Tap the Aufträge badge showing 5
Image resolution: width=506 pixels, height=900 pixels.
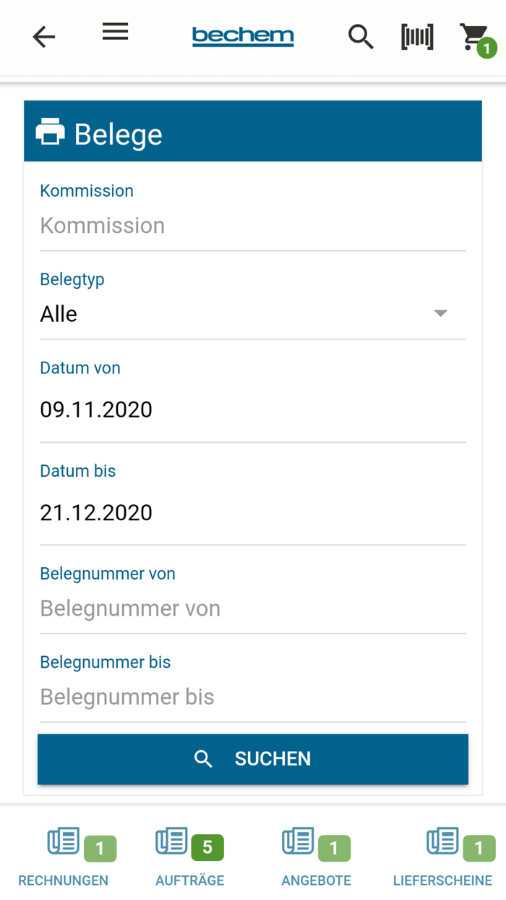[207, 847]
